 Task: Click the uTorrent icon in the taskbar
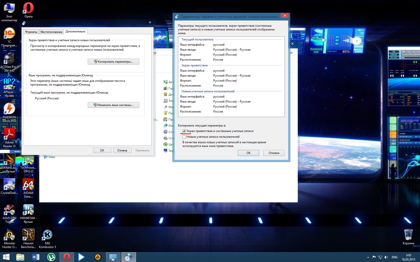[51, 257]
